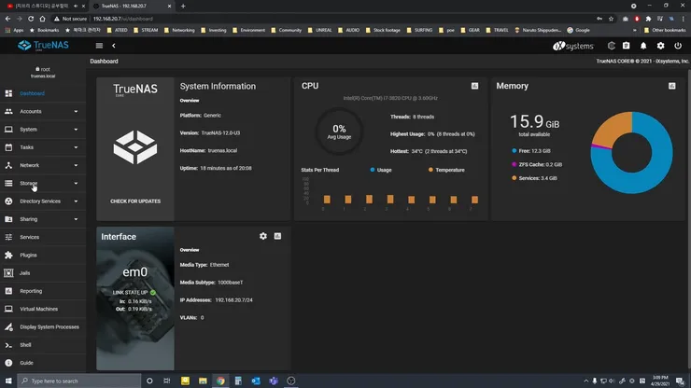Click the Jails icon in sidebar
The width and height of the screenshot is (691, 388).
8,273
